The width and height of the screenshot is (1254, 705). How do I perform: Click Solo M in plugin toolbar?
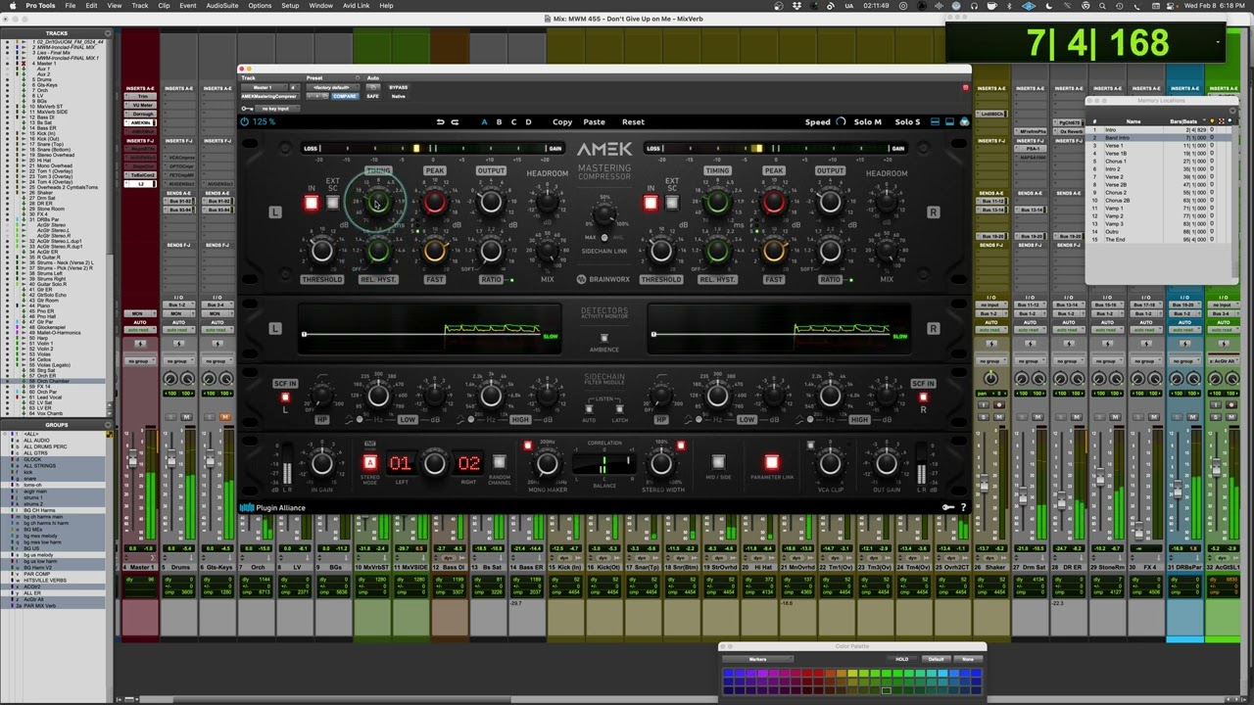868,122
